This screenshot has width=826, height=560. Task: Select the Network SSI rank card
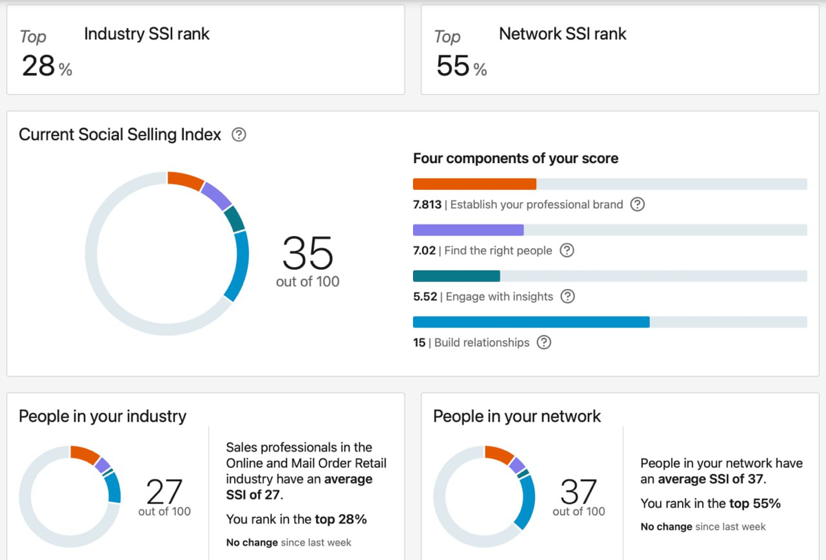click(x=620, y=50)
